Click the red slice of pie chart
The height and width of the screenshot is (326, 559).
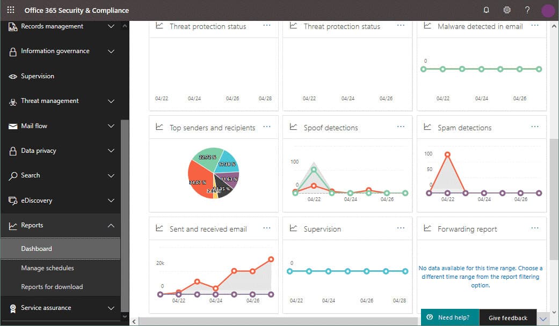click(200, 180)
